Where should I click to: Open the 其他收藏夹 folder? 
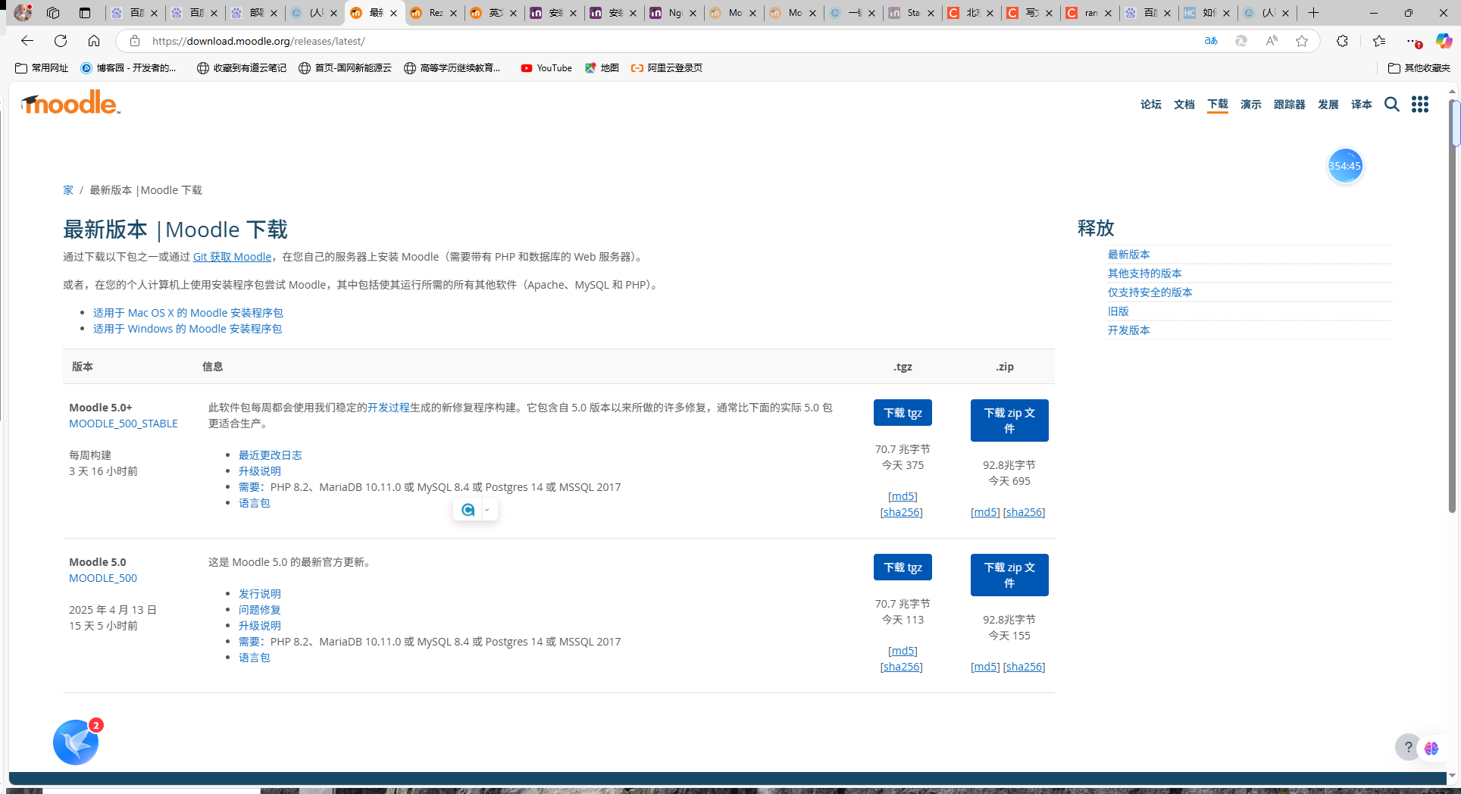1419,68
